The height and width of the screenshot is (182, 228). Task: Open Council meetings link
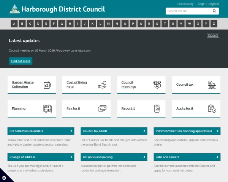pos(129,85)
